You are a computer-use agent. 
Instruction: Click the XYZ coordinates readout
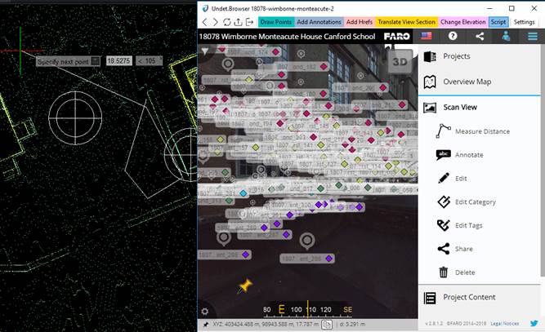tap(266, 325)
